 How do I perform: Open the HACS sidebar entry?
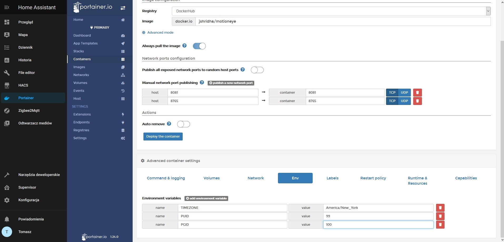[23, 85]
